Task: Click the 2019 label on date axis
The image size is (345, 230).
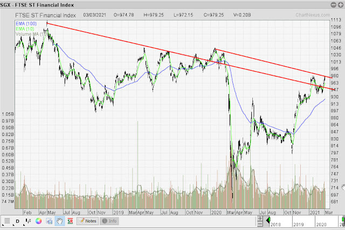Action: pos(119,213)
